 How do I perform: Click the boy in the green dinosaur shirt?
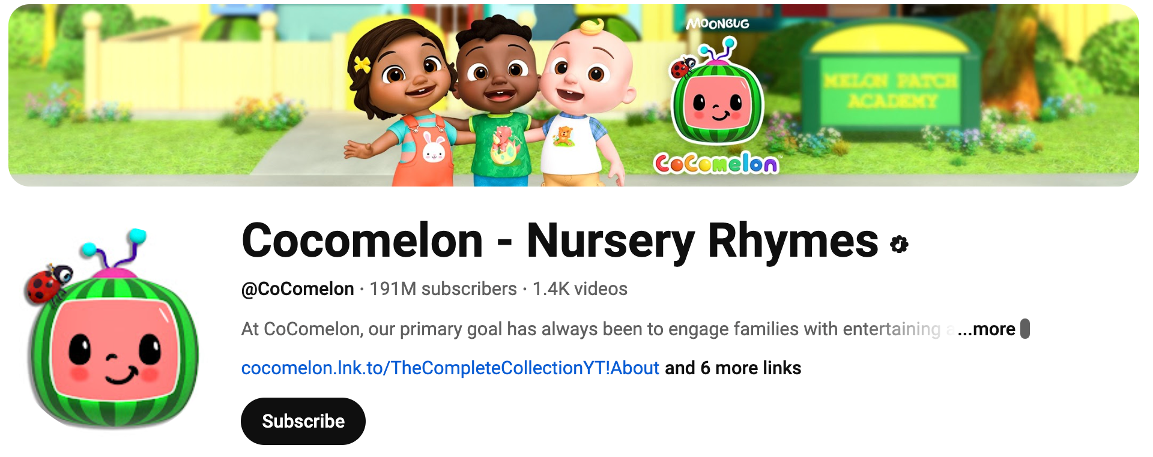497,102
